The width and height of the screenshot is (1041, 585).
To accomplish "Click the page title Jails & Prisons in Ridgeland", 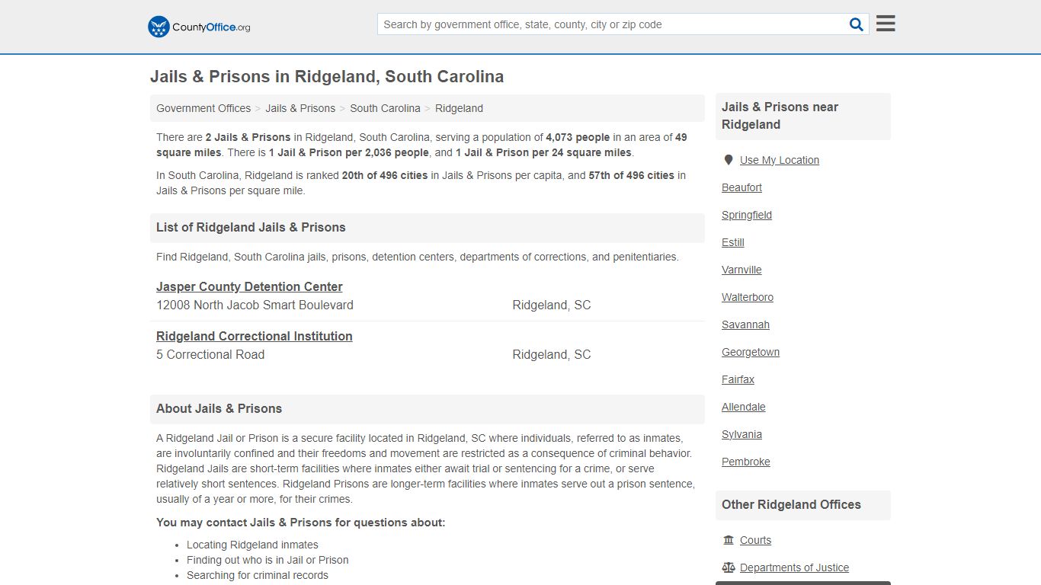I will pos(327,77).
